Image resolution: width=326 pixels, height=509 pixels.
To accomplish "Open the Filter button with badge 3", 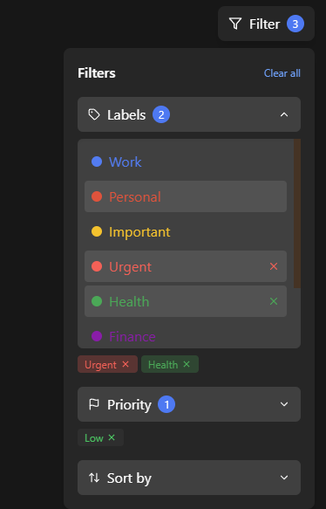I will pyautogui.click(x=266, y=24).
